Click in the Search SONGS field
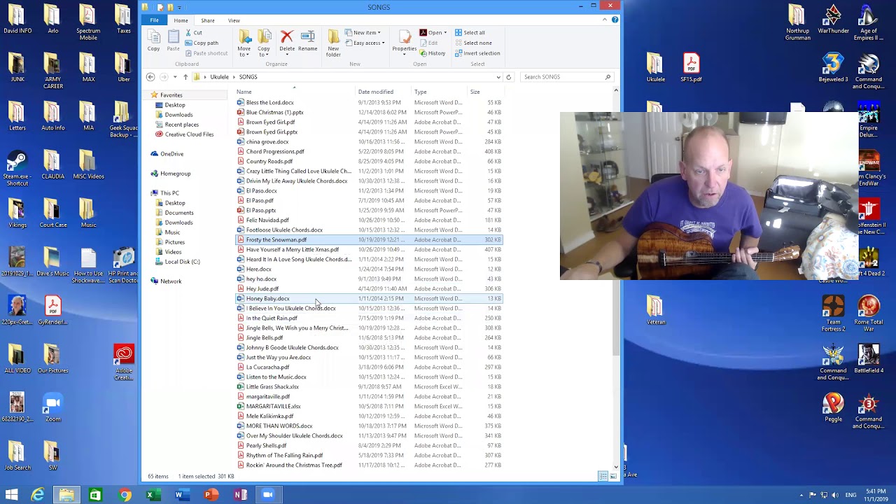The width and height of the screenshot is (896, 504). (566, 77)
